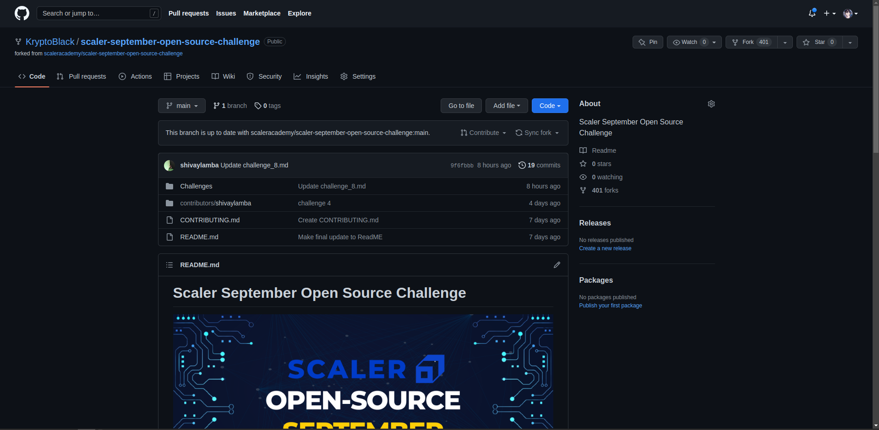Viewport: 879px width, 430px height.
Task: Click the notifications bell icon
Action: pos(811,13)
